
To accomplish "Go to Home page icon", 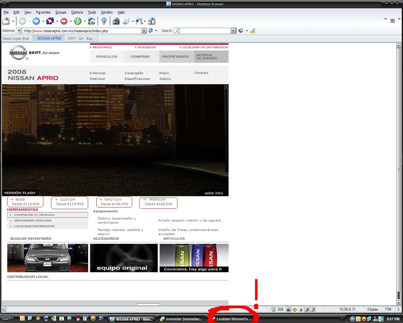I will [91, 21].
